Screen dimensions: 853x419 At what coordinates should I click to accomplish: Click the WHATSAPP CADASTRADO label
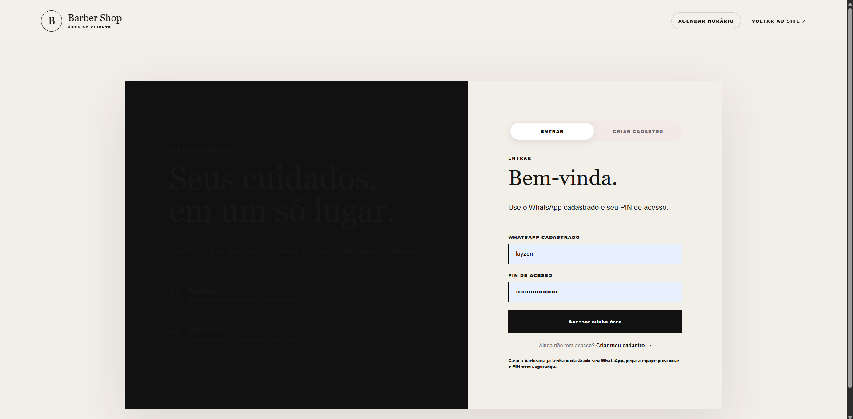(544, 238)
